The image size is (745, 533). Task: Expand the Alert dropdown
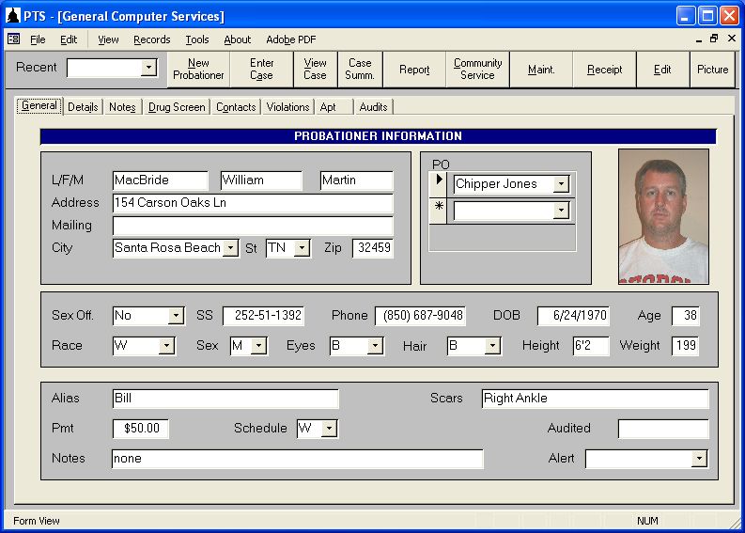[699, 459]
